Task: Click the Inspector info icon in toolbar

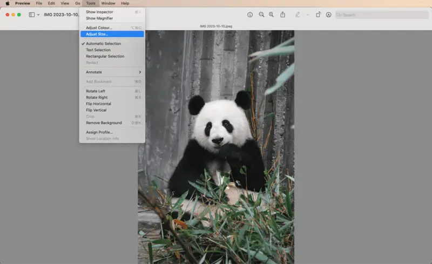Action: point(249,15)
